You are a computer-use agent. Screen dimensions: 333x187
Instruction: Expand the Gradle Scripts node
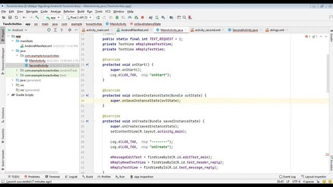pos(8,95)
